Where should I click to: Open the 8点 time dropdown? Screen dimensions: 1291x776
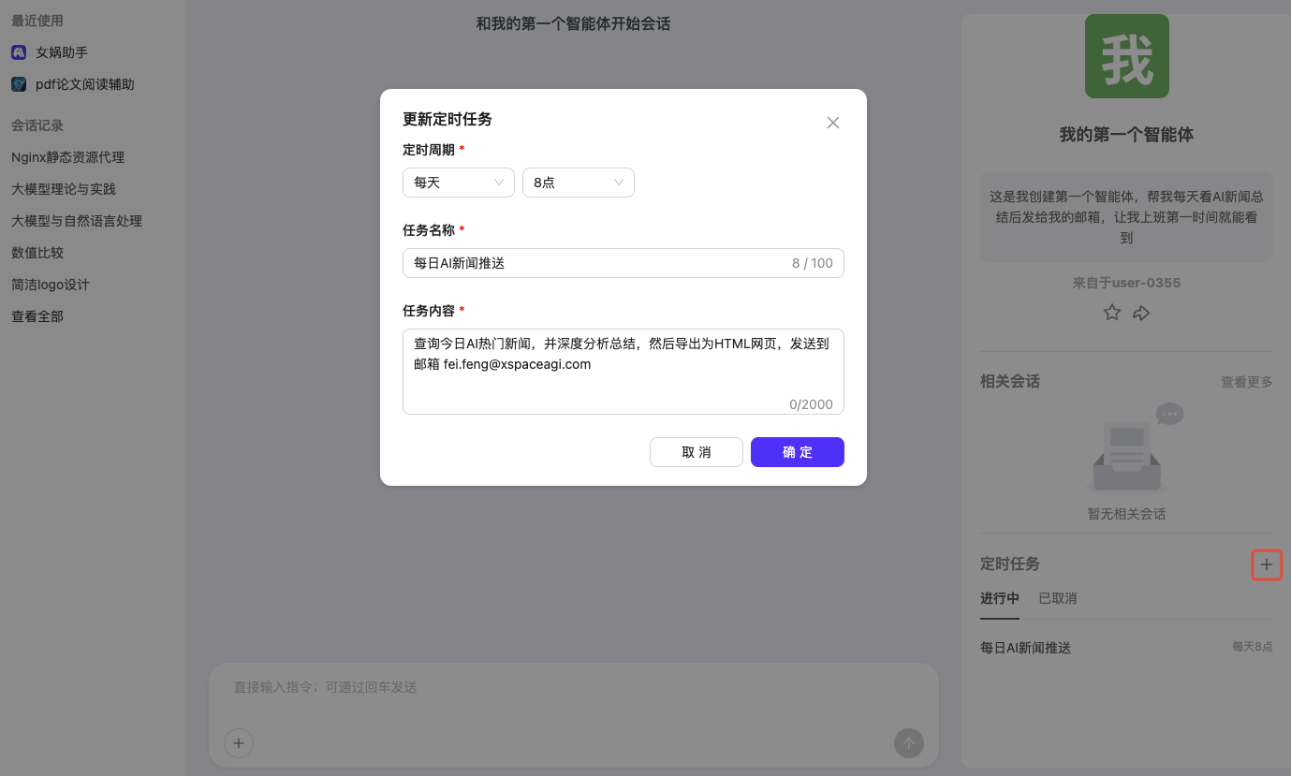tap(578, 183)
